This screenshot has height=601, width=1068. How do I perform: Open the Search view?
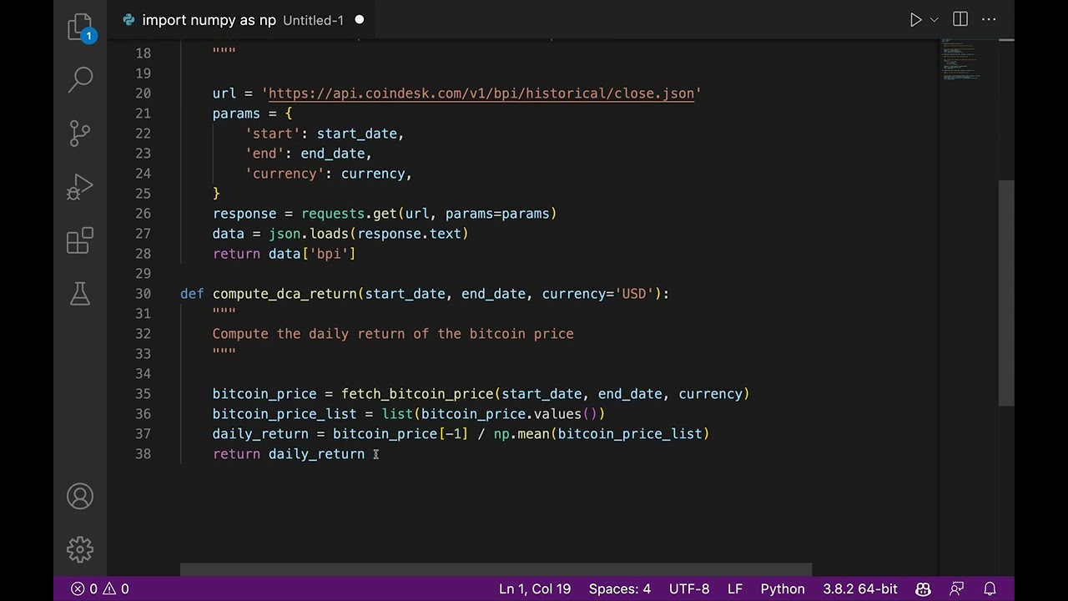tap(80, 79)
